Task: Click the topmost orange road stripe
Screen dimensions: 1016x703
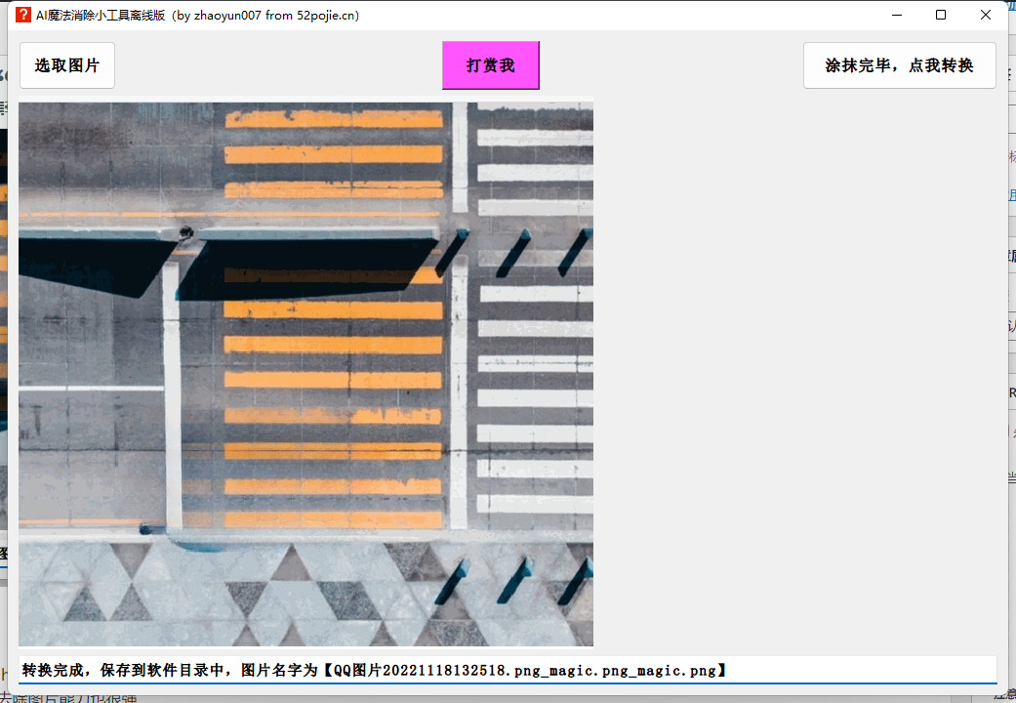Action: click(333, 119)
